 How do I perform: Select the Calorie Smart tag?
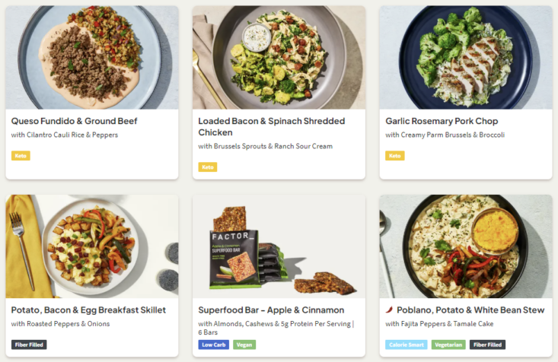pos(406,345)
